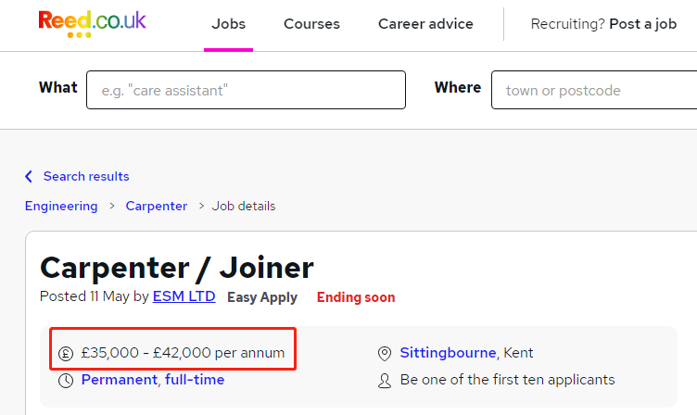Go to Career advice section

425,24
